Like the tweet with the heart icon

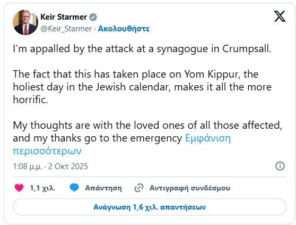point(19,188)
